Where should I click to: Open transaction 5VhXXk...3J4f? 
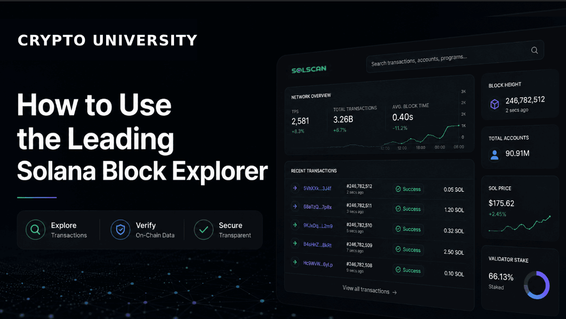(317, 188)
